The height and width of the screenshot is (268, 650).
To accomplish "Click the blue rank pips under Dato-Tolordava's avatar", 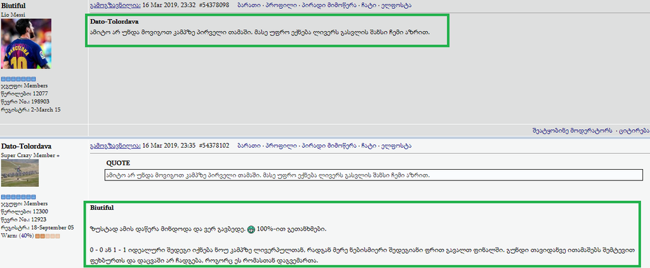I will tap(18, 197).
